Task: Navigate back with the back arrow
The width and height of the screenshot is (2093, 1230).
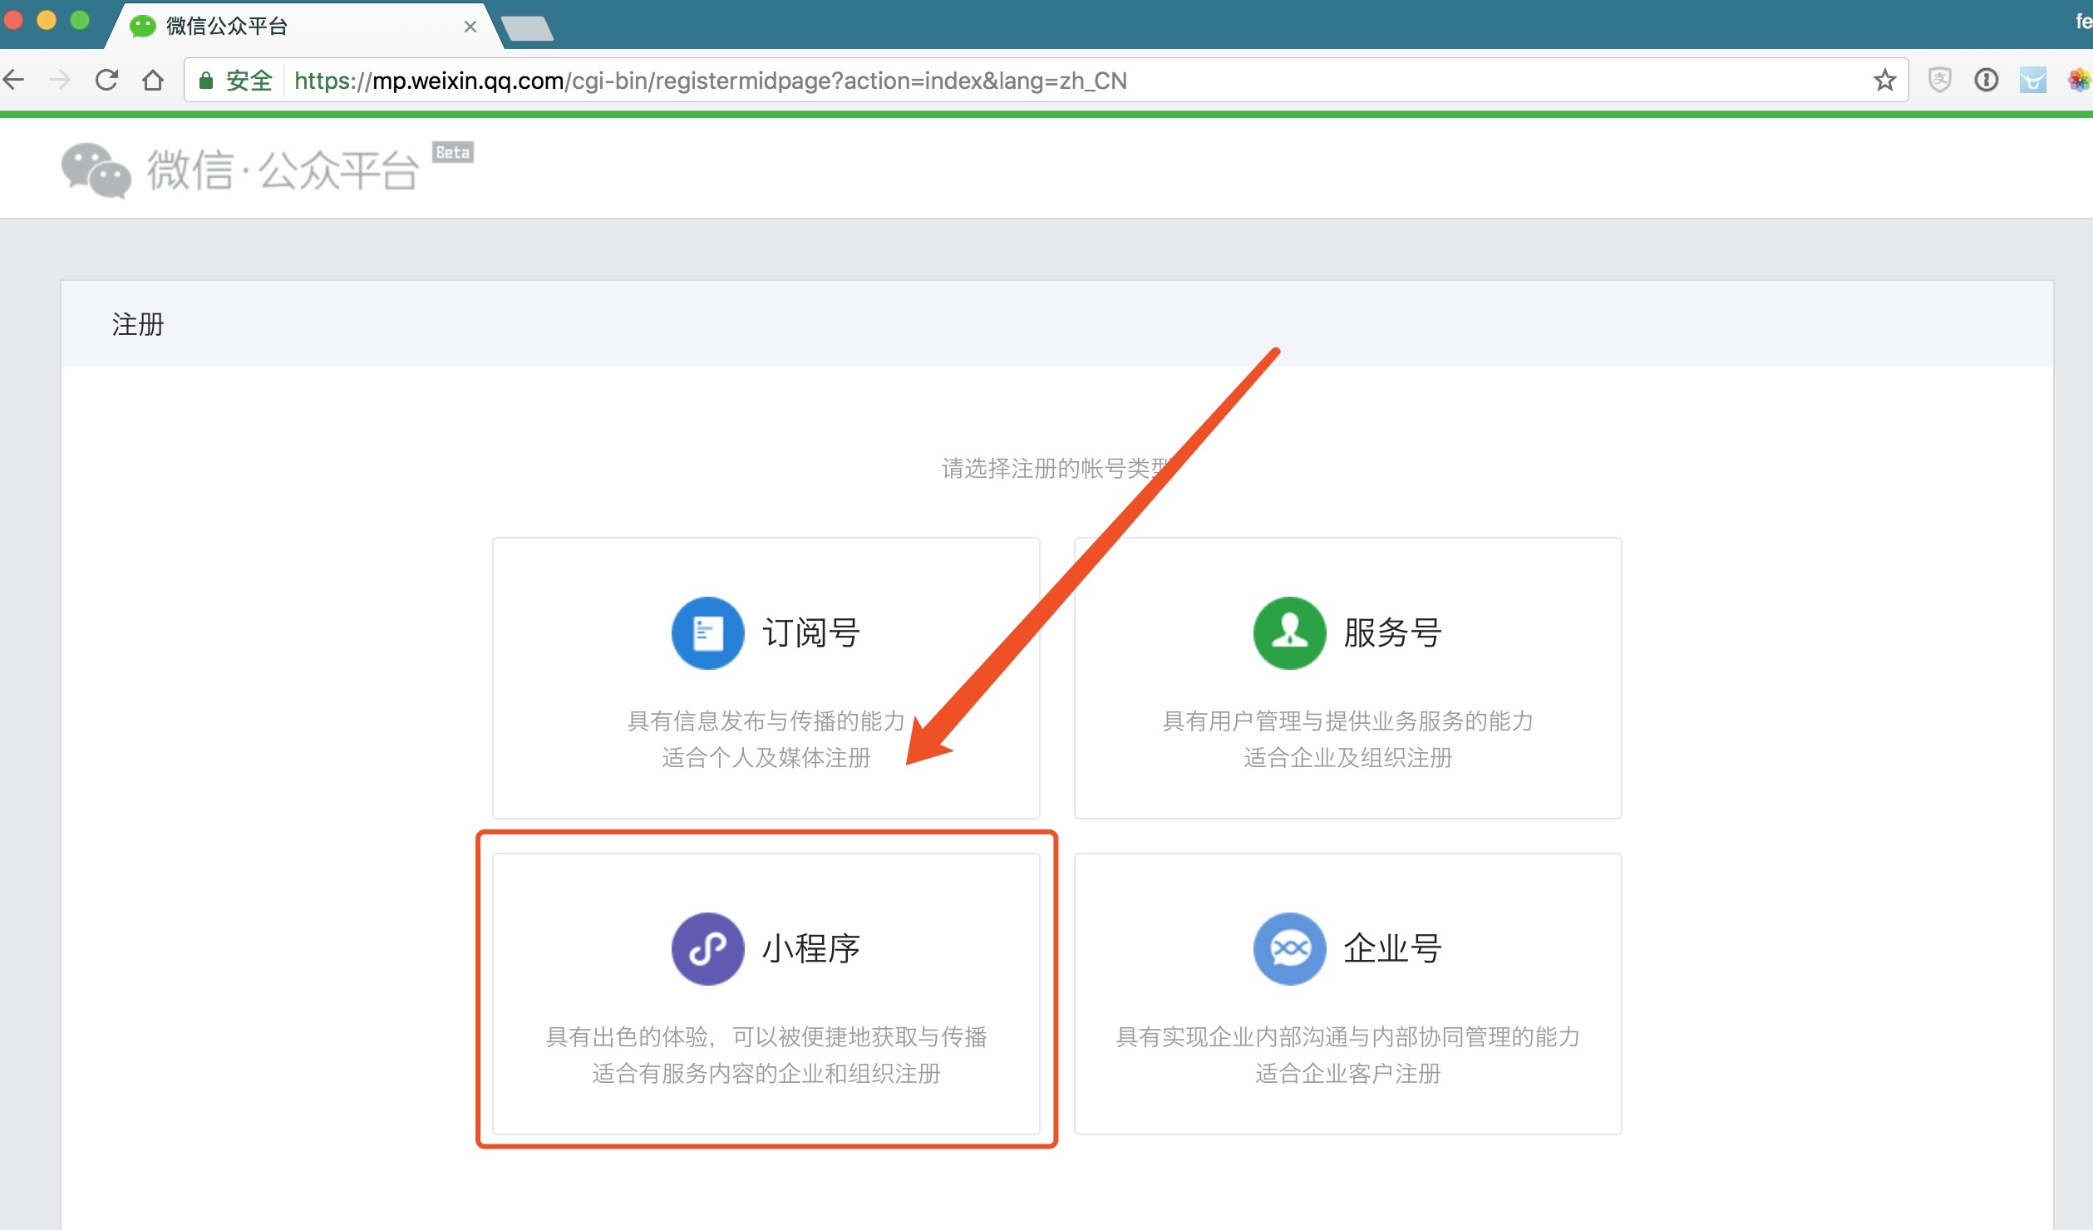Action: click(14, 80)
